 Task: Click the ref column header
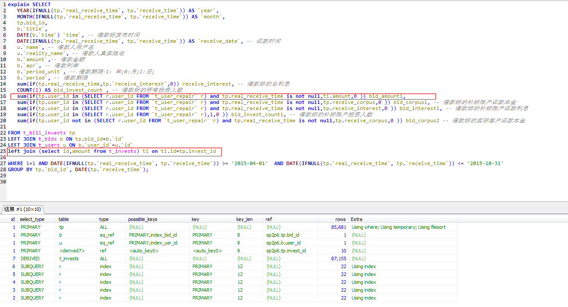tap(268, 219)
